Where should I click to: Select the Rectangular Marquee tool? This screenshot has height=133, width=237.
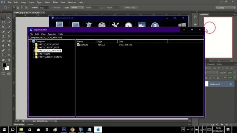pos(3,18)
